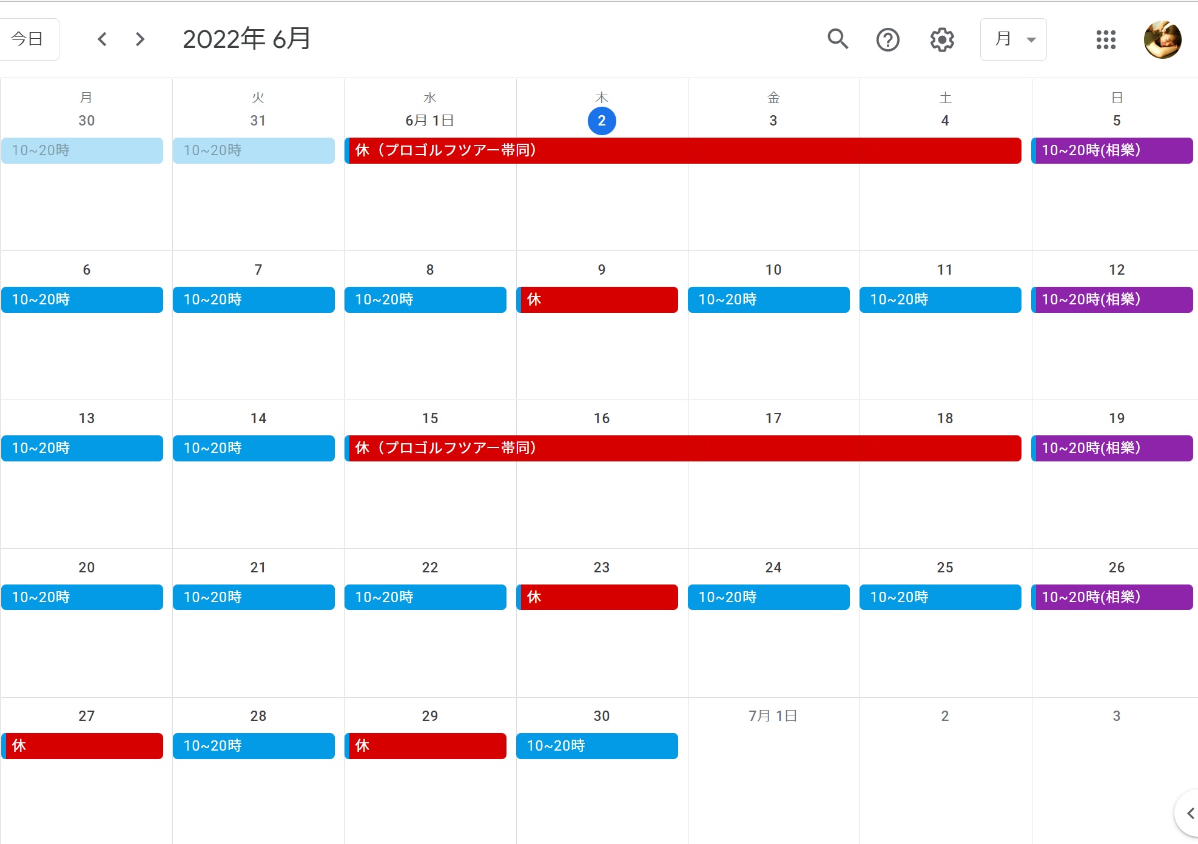Screen dimensions: 1198x844
Task: Open the Google apps grid
Action: coord(1106,40)
